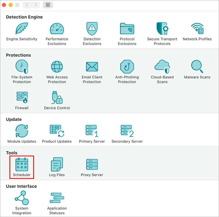Select Protocol Exclusions folder icon
Image resolution: width=219 pixels, height=217 pixels.
point(127,29)
